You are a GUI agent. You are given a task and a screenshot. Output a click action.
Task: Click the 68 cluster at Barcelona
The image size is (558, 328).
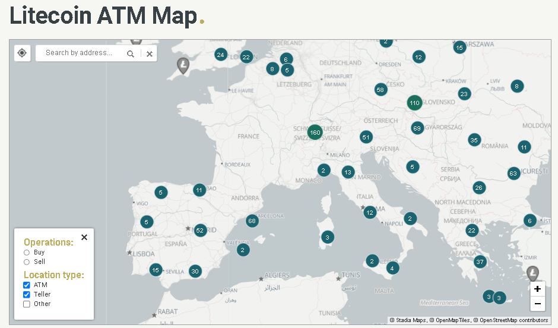pyautogui.click(x=252, y=221)
